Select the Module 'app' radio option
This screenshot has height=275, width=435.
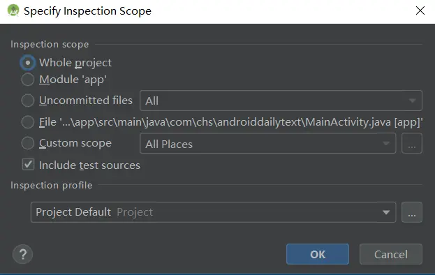28,80
